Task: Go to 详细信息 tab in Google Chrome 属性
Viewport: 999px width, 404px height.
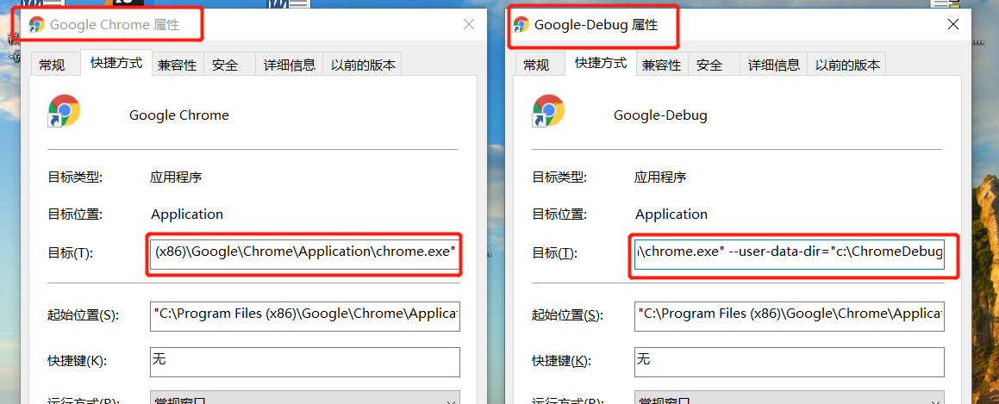Action: tap(290, 65)
